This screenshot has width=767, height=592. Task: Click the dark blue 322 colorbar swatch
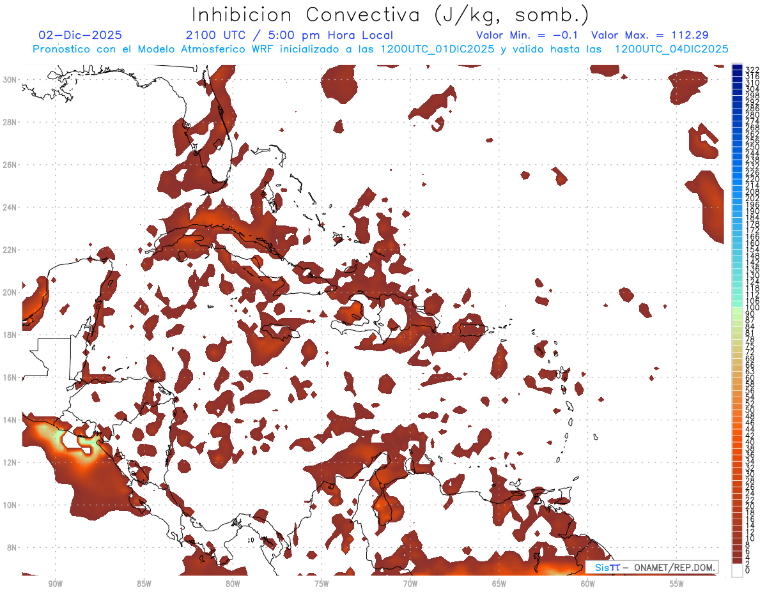[x=737, y=68]
